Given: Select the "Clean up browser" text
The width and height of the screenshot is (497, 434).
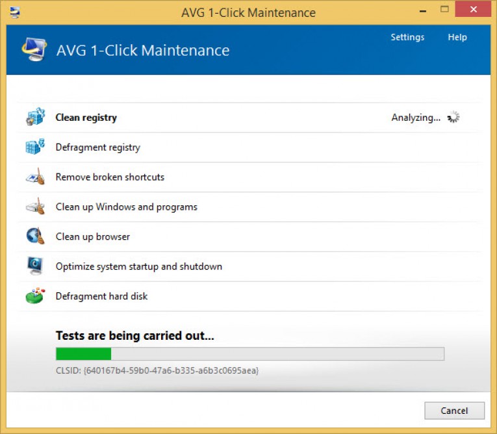Looking at the screenshot, I should [x=93, y=236].
